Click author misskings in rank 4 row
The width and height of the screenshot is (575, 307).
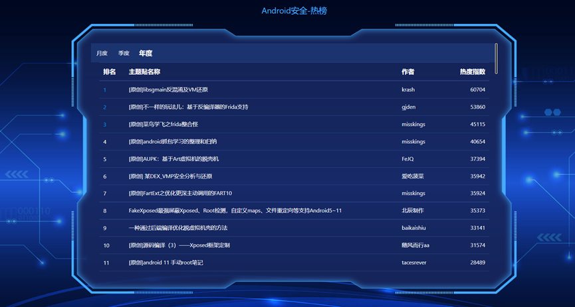(x=413, y=142)
